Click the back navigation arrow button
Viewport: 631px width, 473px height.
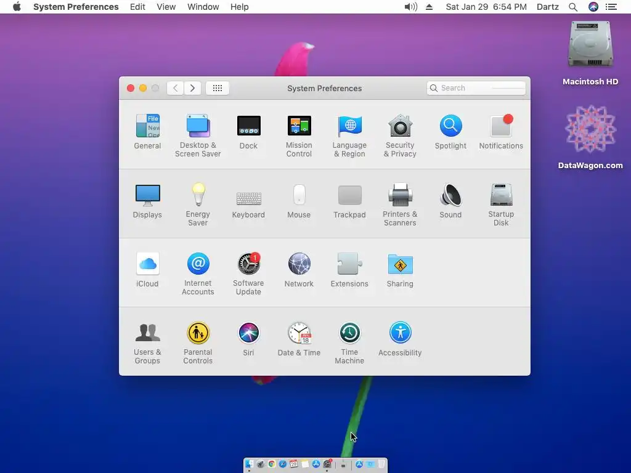pos(176,88)
